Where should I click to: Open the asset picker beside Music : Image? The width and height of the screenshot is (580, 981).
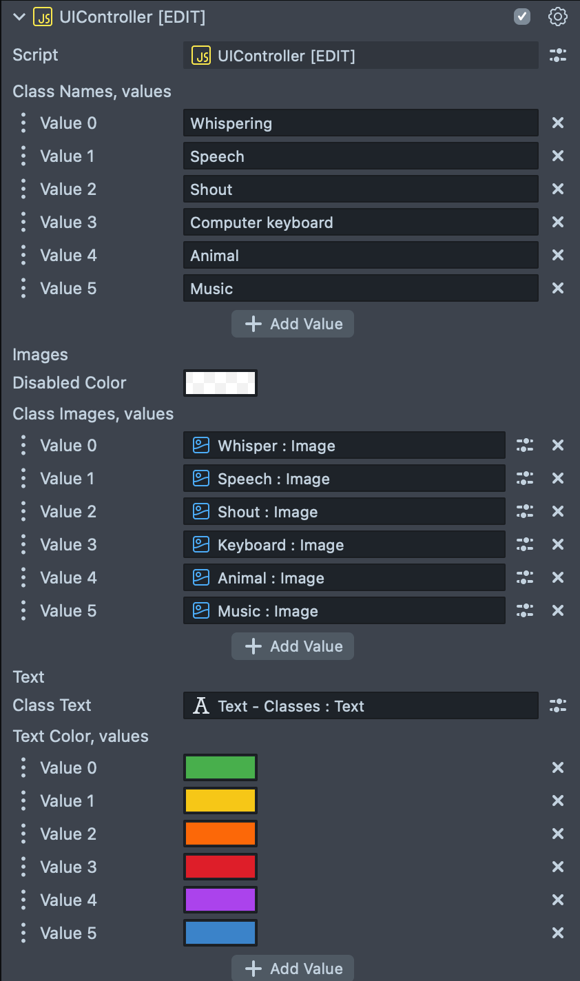coord(525,610)
